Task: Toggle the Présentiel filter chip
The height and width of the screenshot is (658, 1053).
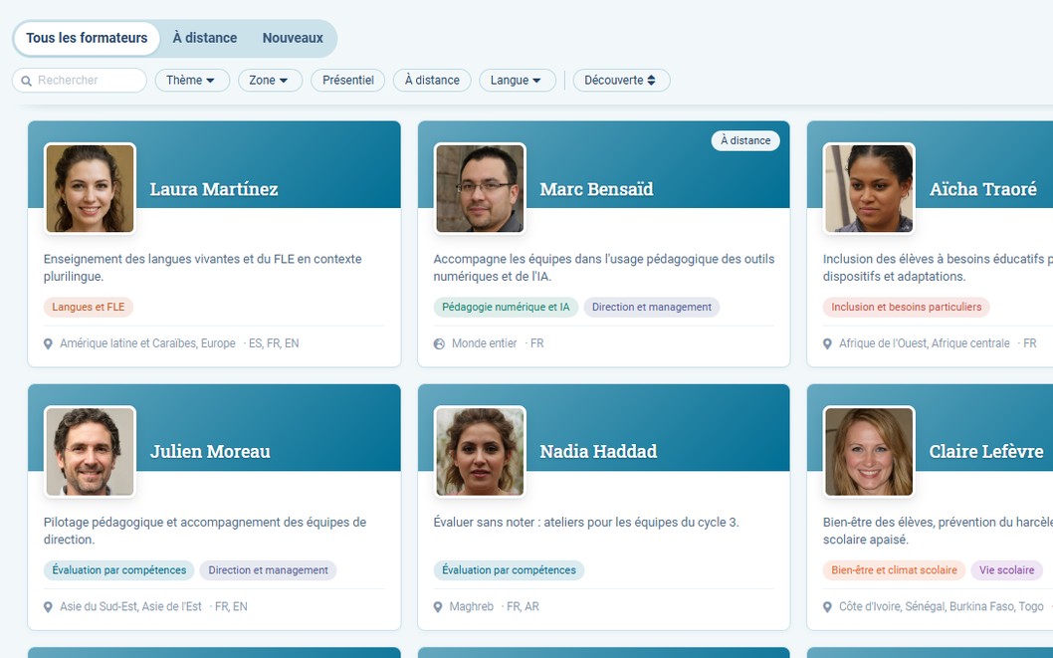Action: pos(348,81)
